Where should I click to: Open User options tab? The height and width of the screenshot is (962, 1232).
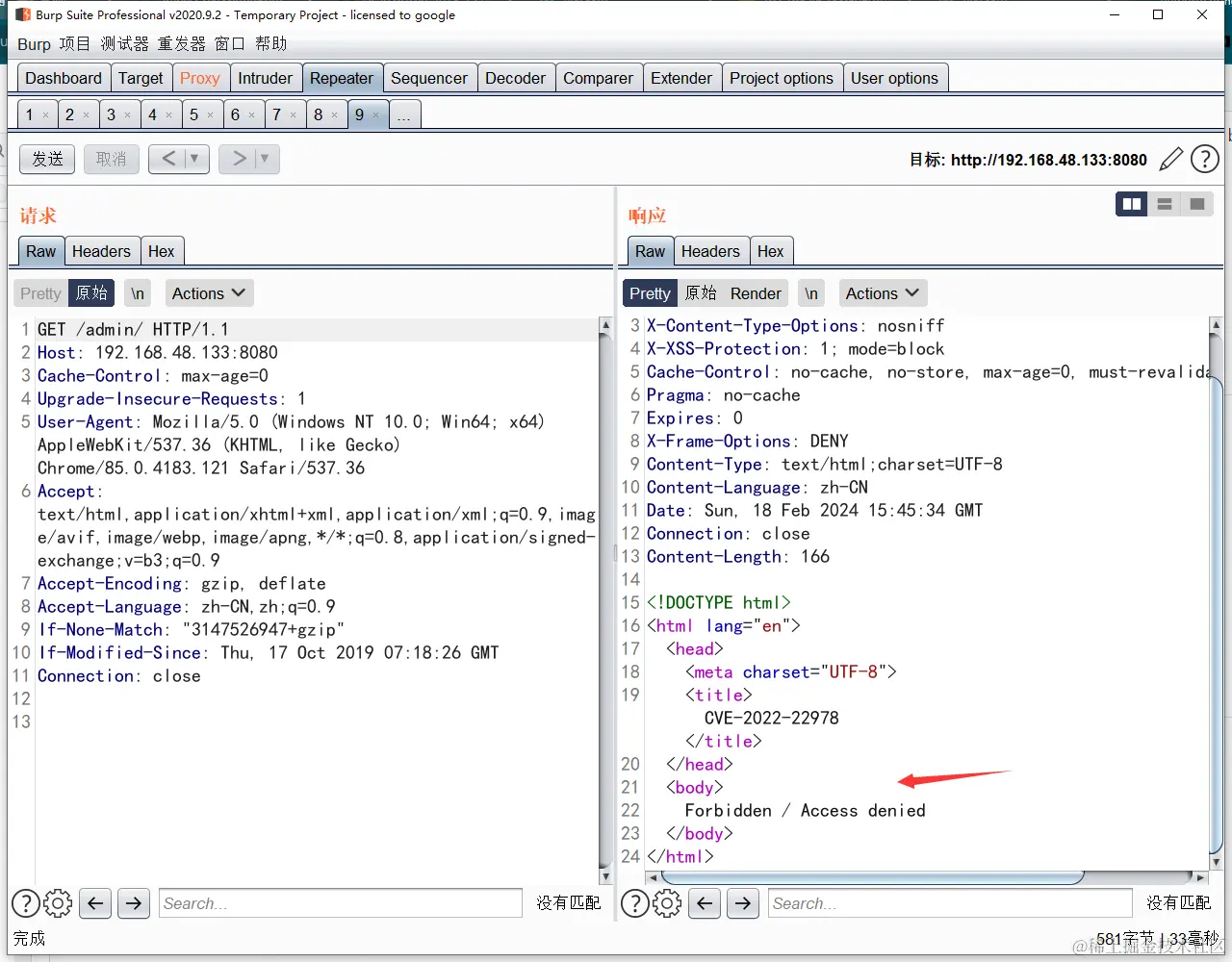(894, 78)
